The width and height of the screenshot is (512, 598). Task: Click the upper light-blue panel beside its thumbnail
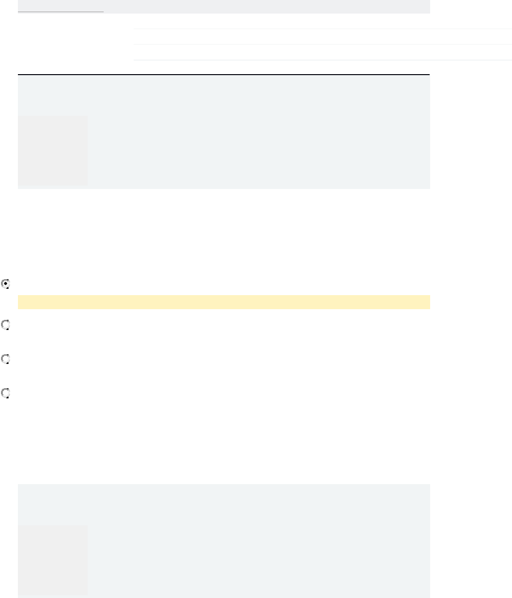(x=258, y=150)
